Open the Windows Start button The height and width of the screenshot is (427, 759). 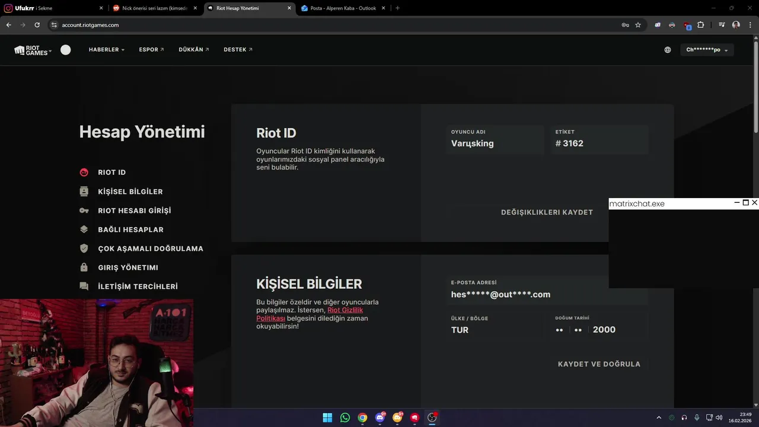327,418
